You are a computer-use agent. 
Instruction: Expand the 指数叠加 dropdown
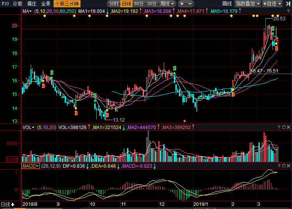pos(248,4)
